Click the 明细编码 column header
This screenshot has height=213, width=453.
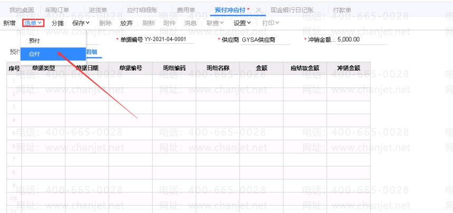point(174,69)
